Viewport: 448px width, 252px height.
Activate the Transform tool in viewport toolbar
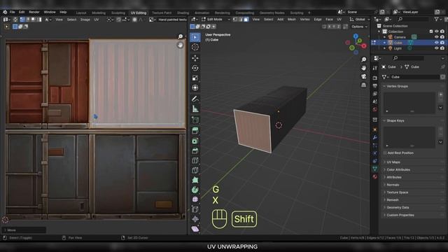click(195, 87)
